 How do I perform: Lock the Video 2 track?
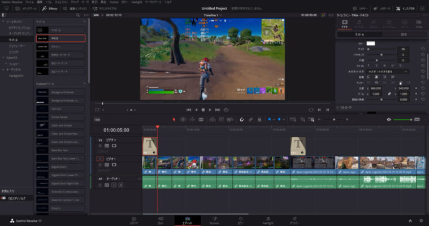[100, 146]
